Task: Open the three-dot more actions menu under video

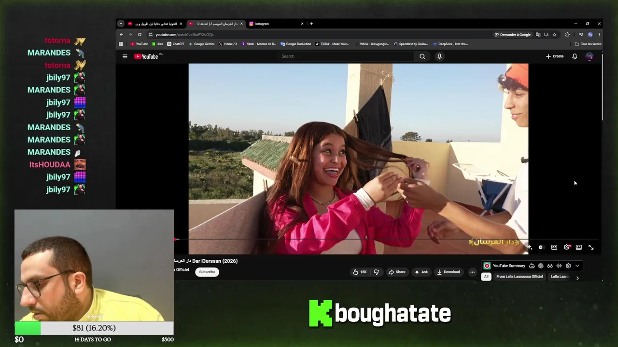Action: point(472,272)
